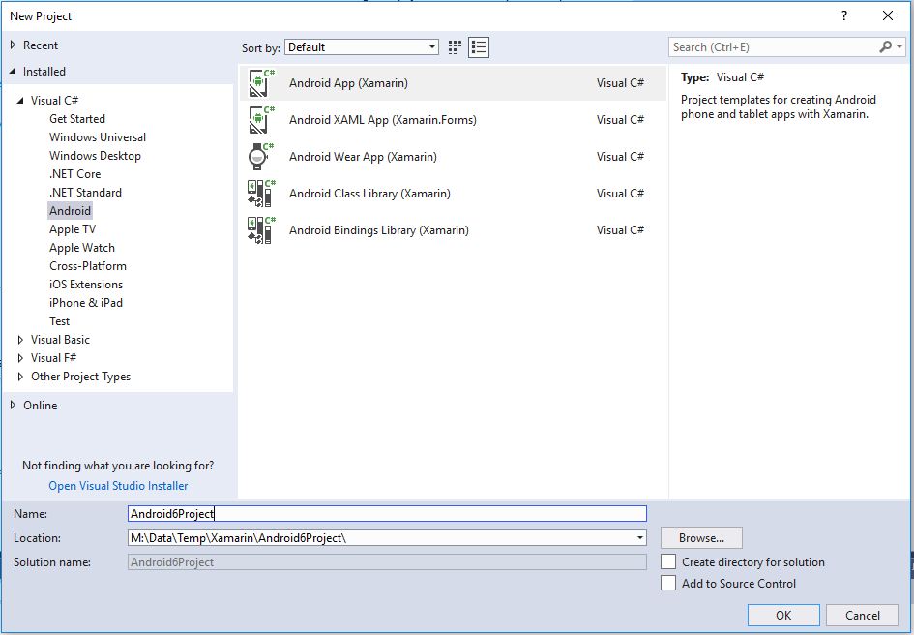914x635 pixels.
Task: Enable Create directory for solution
Action: pyautogui.click(x=668, y=561)
